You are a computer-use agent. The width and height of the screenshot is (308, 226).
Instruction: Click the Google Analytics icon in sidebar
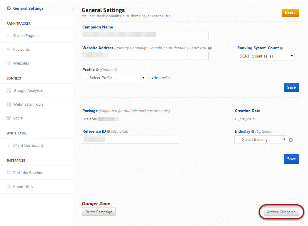[9, 91]
